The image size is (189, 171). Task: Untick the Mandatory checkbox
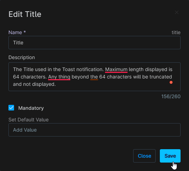pyautogui.click(x=11, y=108)
